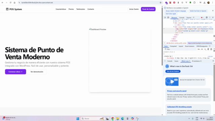Image resolution: width=215 pixels, height=121 pixels.
Task: Open the DOM Breakpoints tab
Action: pos(202,46)
